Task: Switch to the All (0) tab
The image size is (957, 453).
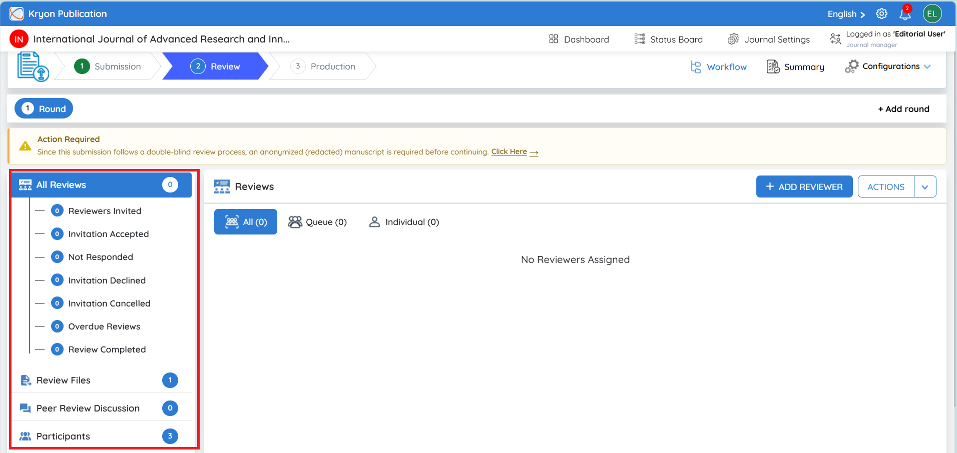Action: tap(246, 222)
